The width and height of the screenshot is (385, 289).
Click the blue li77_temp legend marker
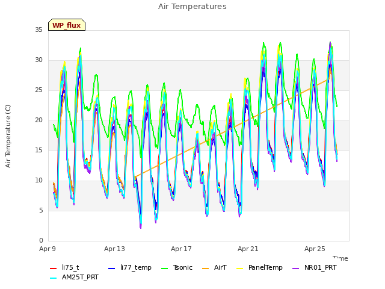click(x=112, y=269)
